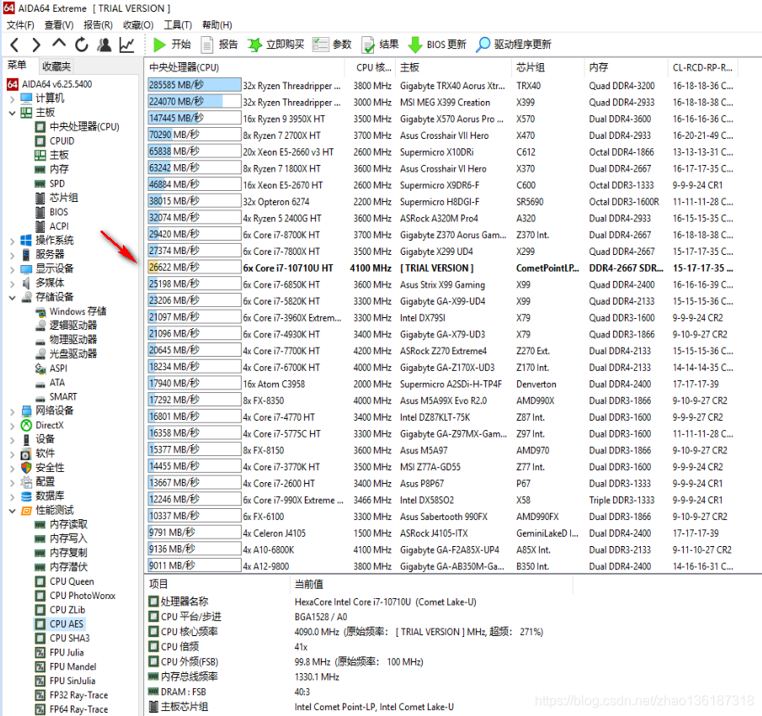
Task: Start benchmark with 开始 button
Action: pyautogui.click(x=172, y=45)
